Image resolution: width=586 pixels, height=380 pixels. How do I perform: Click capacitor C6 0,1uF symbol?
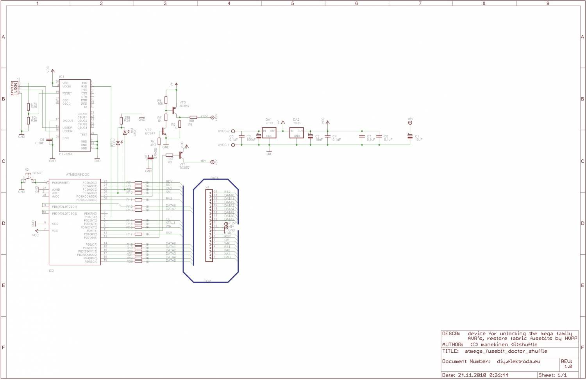coord(49,139)
